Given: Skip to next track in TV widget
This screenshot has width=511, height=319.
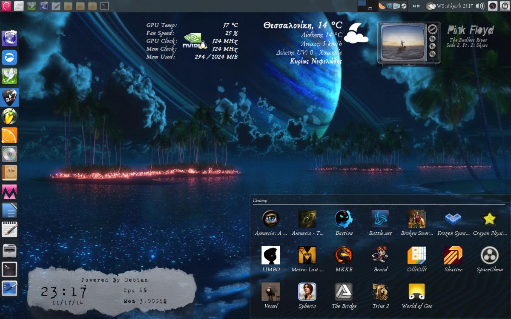Looking at the screenshot, I should click(433, 54).
